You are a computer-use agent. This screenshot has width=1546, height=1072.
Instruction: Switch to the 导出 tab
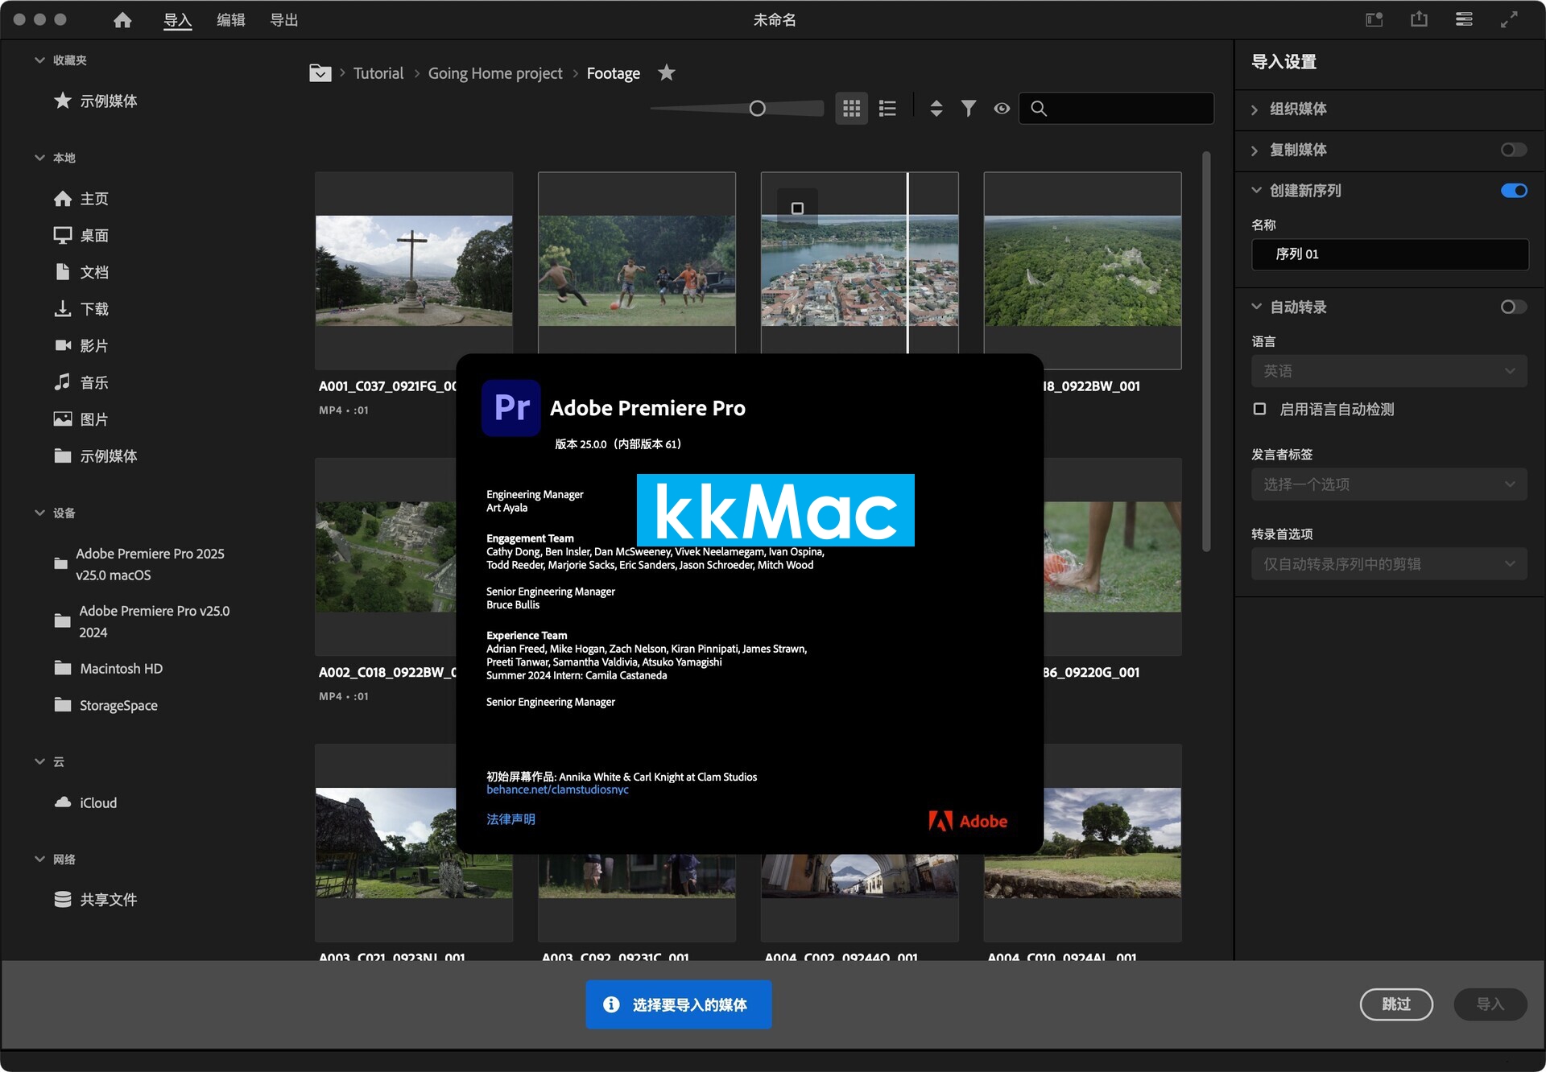click(x=283, y=20)
